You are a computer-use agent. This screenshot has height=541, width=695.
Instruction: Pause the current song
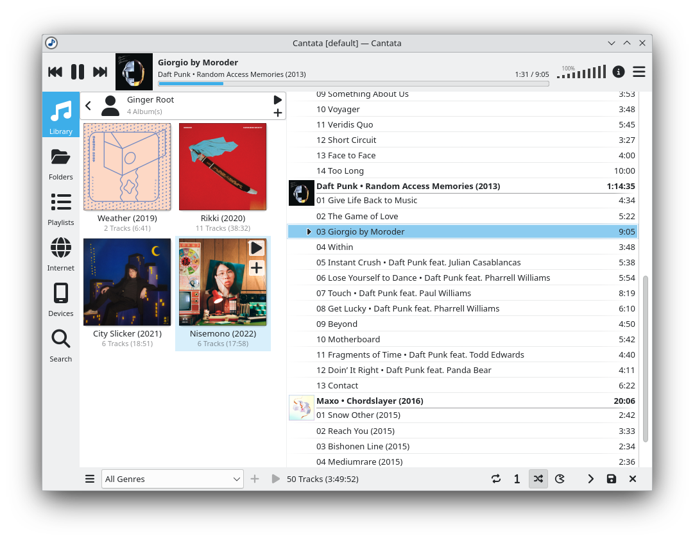[x=78, y=72]
